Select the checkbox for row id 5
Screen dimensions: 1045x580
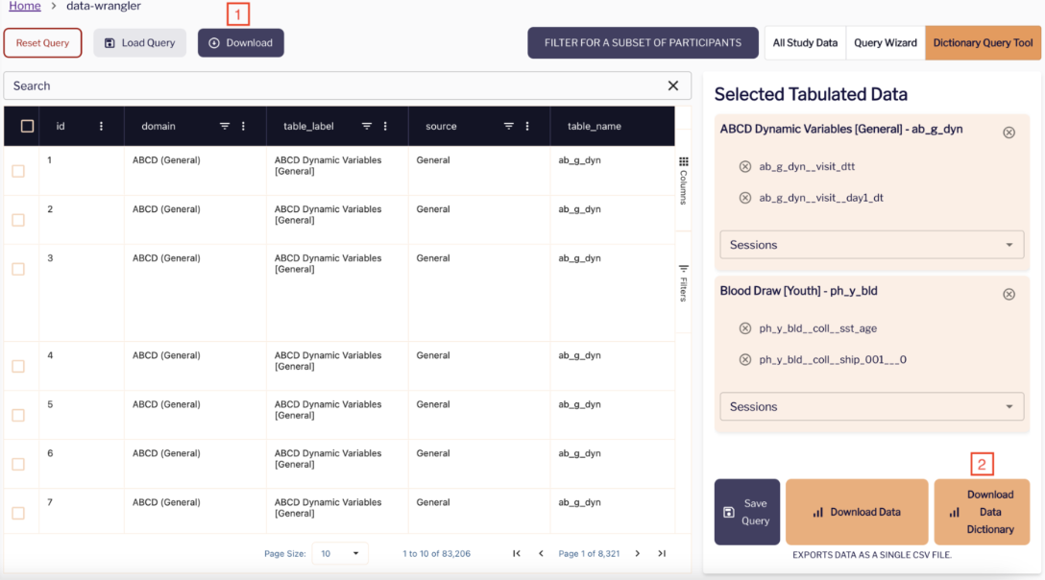[x=18, y=416]
